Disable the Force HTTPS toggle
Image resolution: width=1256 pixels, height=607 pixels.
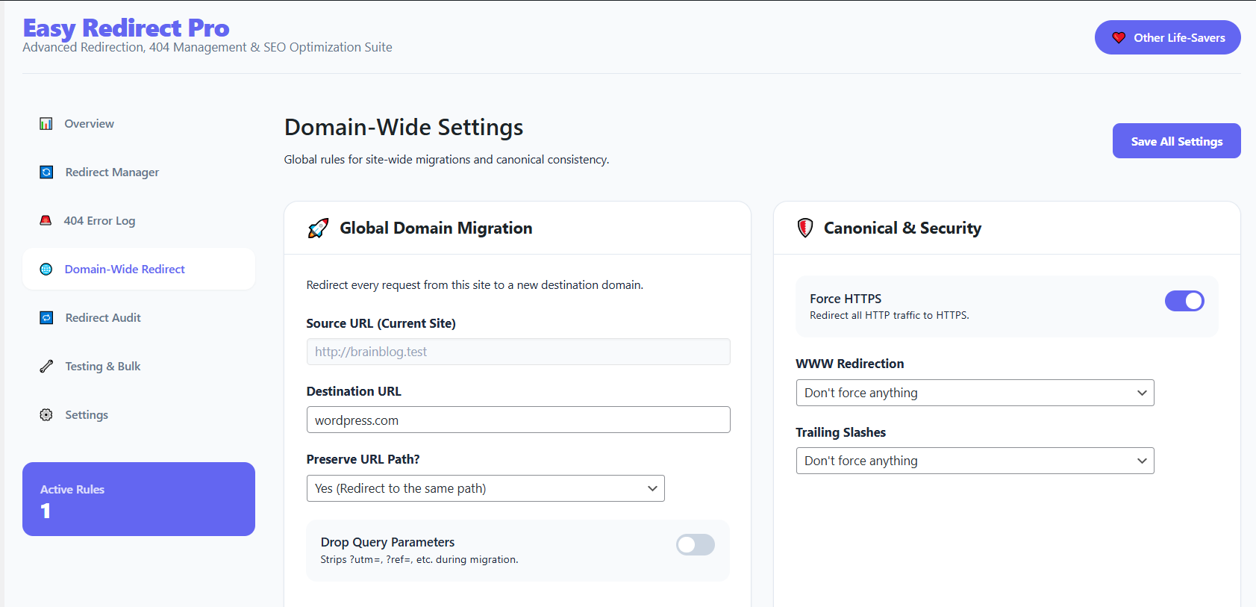[x=1184, y=301]
